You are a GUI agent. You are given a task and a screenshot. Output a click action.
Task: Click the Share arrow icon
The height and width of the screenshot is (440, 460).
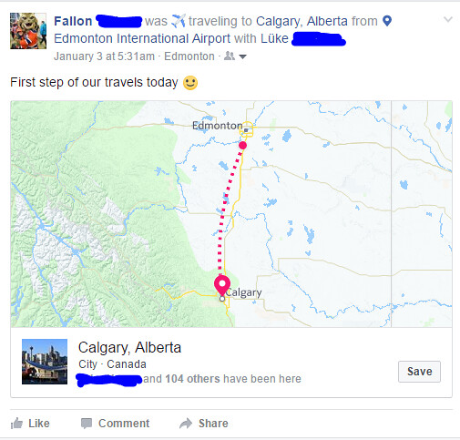(x=186, y=424)
